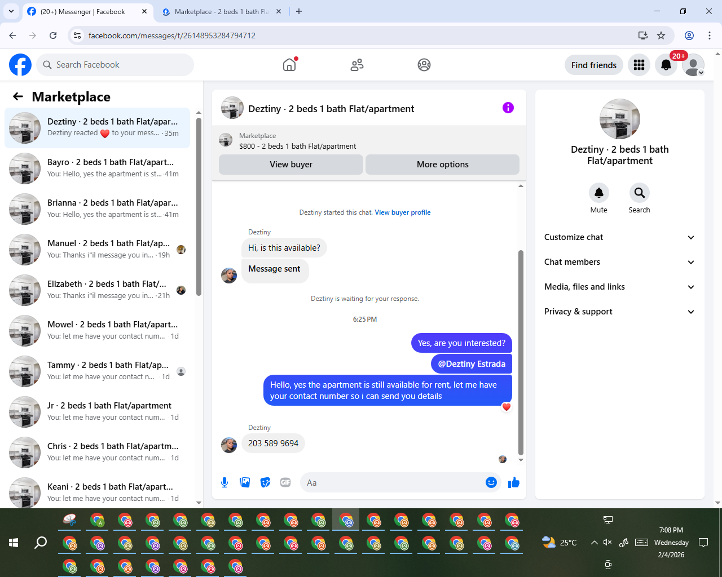Expand the Privacy & support section
This screenshot has height=577, width=722.
(620, 312)
